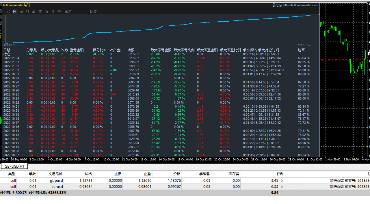Select the GBPUSD,H1 chart tab
The width and height of the screenshot is (370, 204).
(x=14, y=166)
